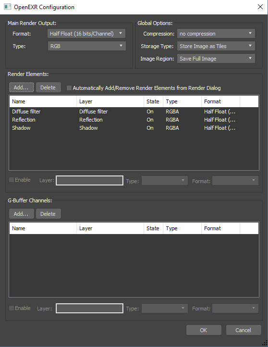Screen dimensions: 268x347
Task: Toggle the Enable checkbox under Render Elements
Action: (12, 180)
